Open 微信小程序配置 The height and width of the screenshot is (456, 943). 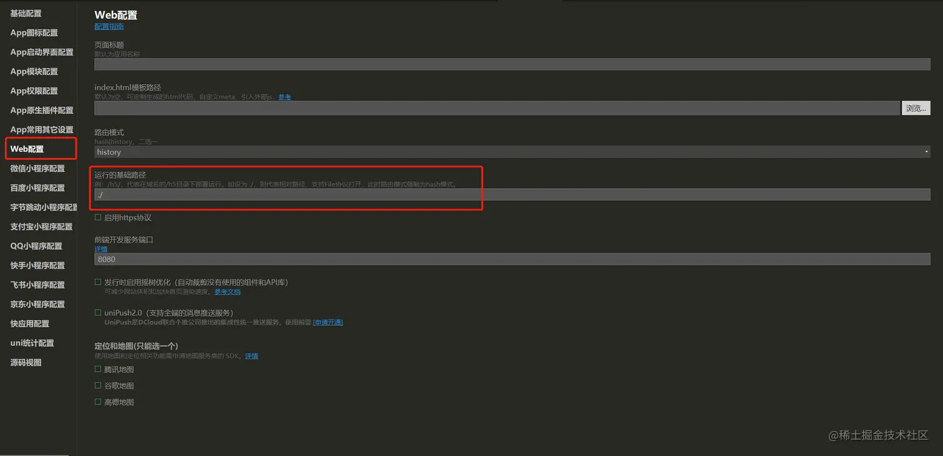click(37, 168)
